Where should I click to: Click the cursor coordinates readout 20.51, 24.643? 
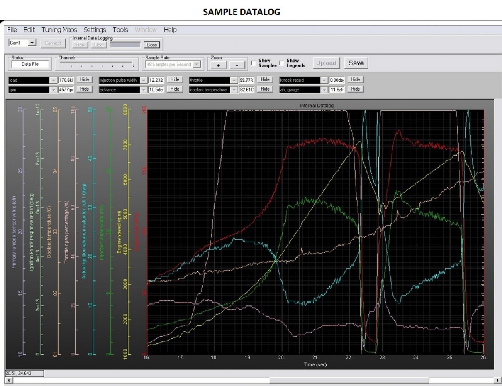24,374
